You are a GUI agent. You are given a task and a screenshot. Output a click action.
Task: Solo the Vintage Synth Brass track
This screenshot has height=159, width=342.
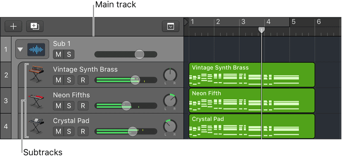pos(69,80)
